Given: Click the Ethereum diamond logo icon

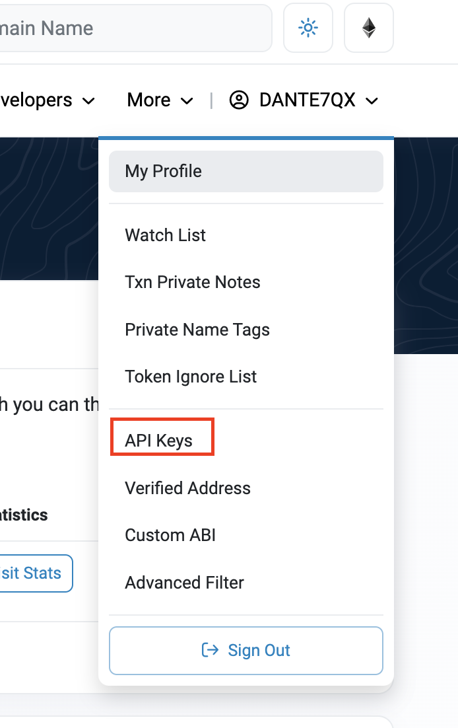Looking at the screenshot, I should click(368, 28).
